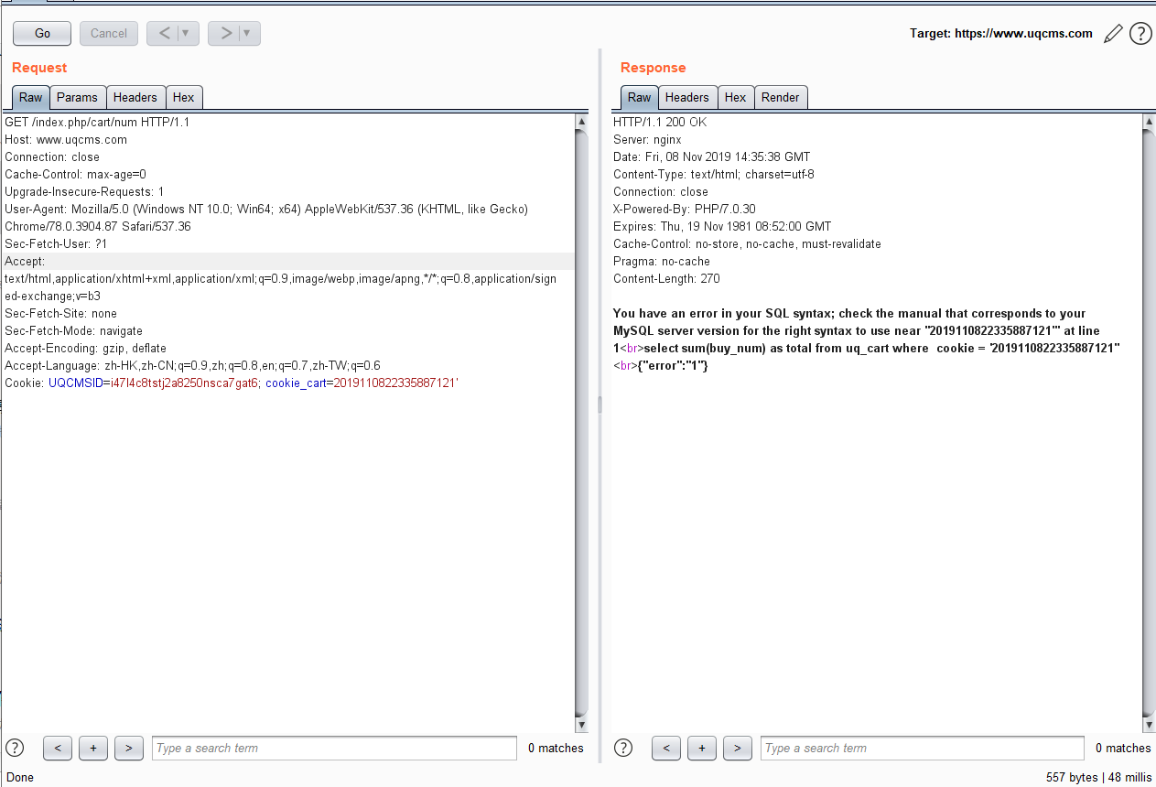Click the 557 bytes | 48 millis status
1156x787 pixels.
coord(1098,777)
